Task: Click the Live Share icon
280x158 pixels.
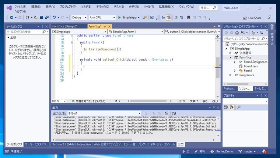Action: [245, 18]
